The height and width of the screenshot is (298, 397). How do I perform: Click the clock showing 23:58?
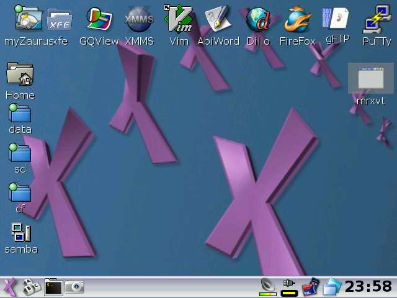coord(368,286)
